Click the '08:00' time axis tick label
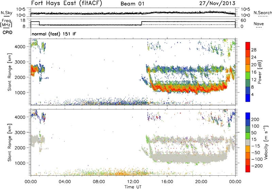 point(99,182)
